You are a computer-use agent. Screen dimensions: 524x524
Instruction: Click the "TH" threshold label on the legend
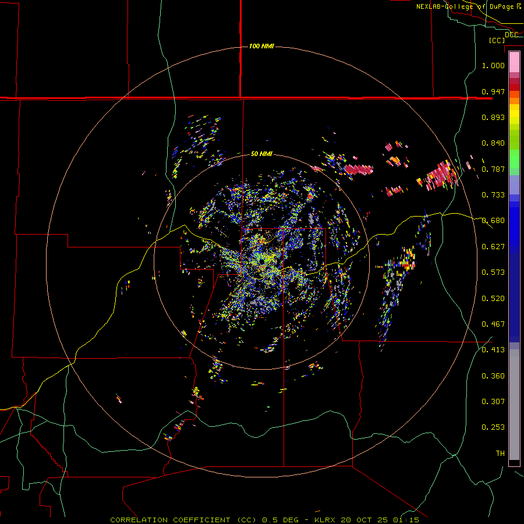[500, 454]
